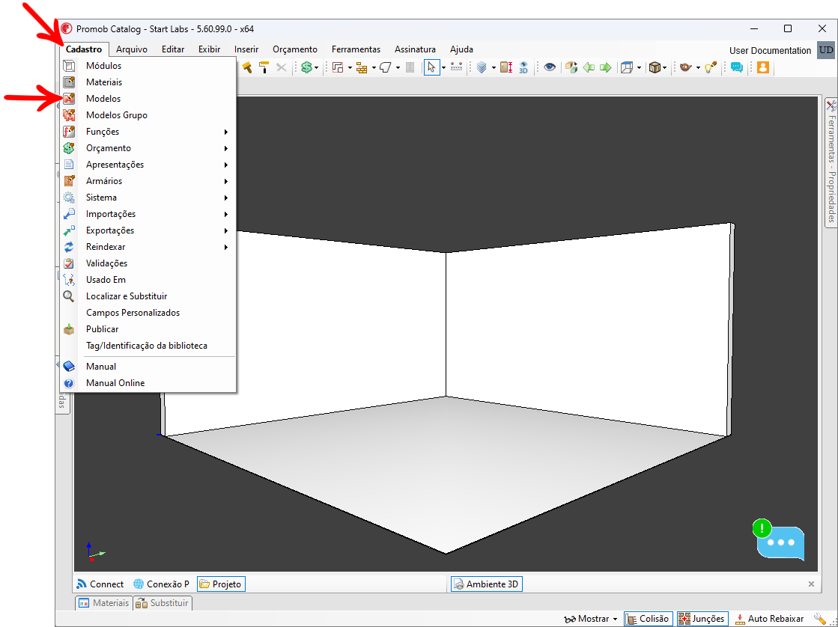Toggle the Colisão collision option

(648, 619)
